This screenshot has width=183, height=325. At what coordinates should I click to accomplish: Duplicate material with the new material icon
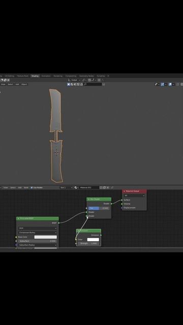[104, 187]
